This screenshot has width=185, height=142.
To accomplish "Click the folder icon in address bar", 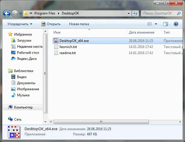I will [x=26, y=13].
